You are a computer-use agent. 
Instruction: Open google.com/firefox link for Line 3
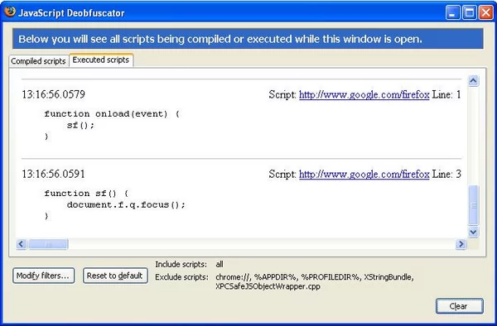[364, 174]
